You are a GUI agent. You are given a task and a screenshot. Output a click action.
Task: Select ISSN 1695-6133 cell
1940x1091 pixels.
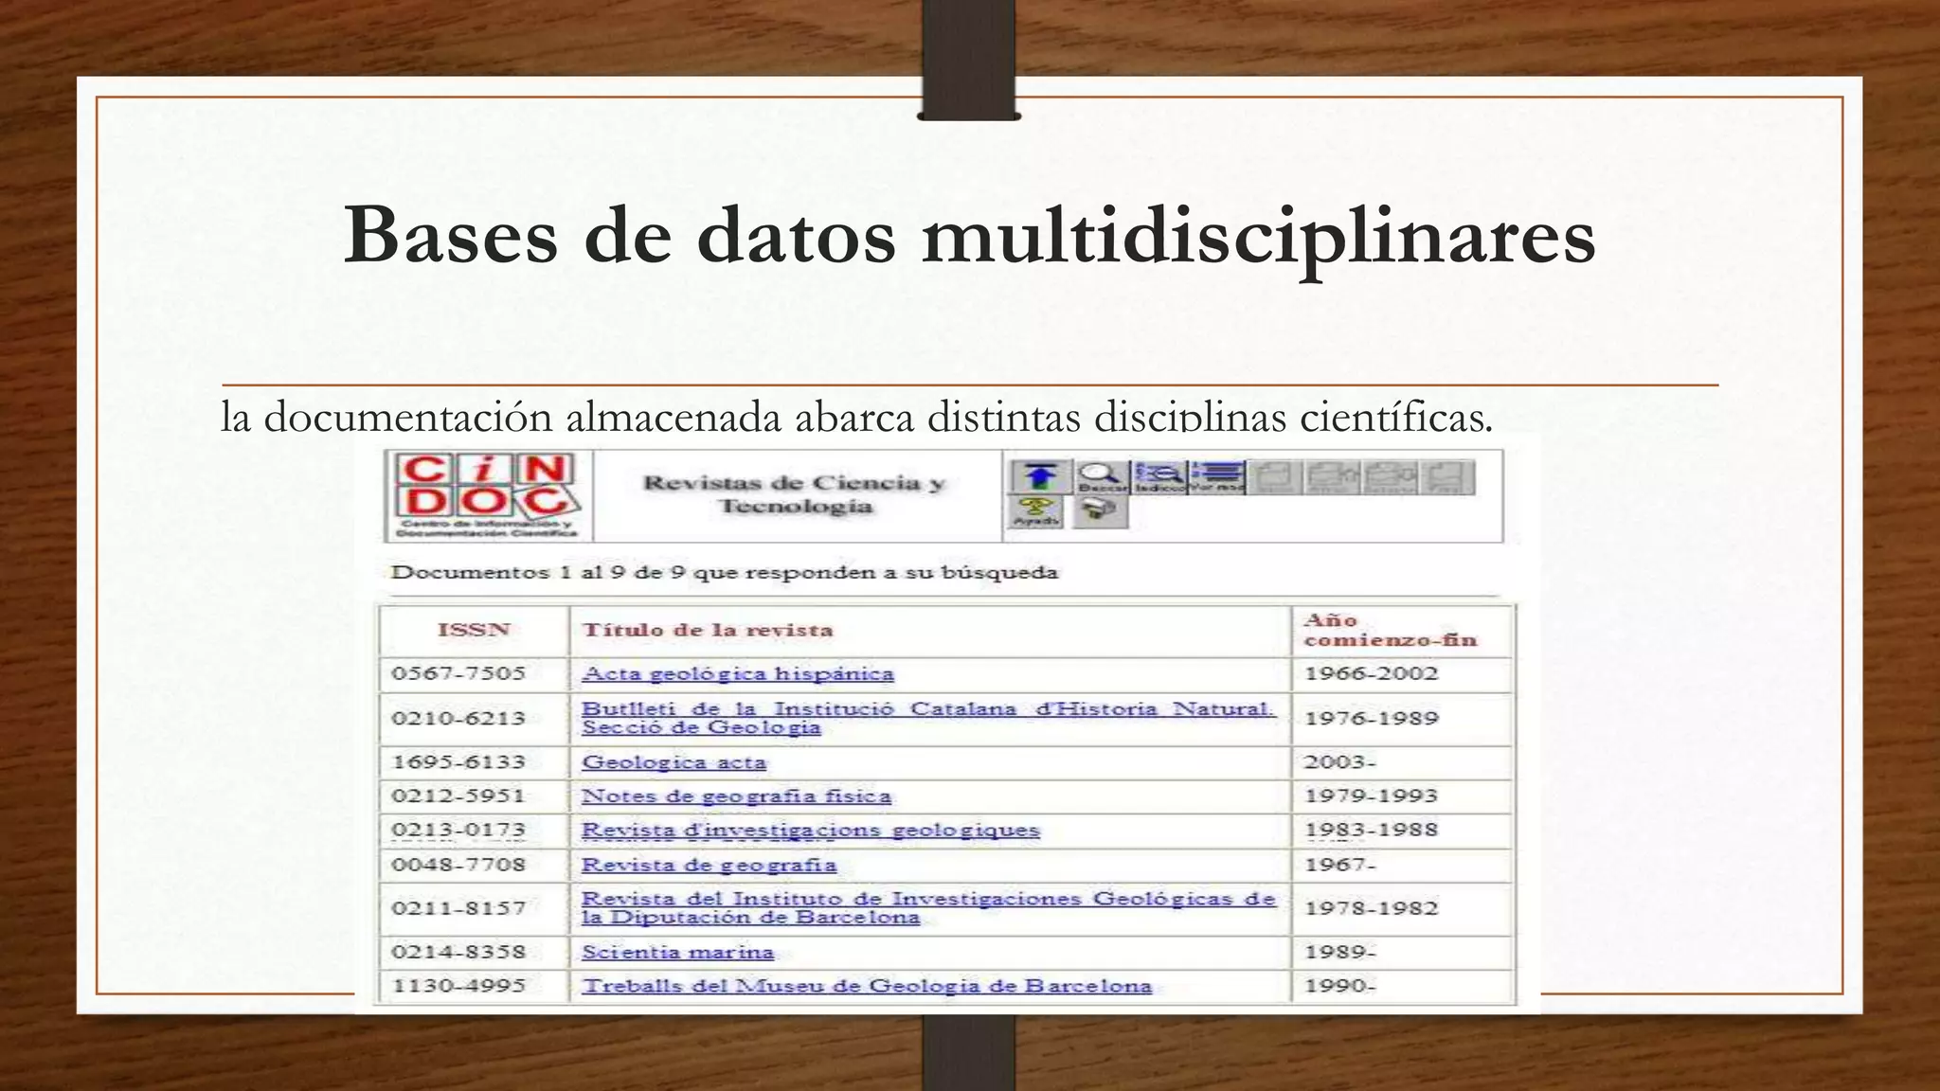click(474, 762)
